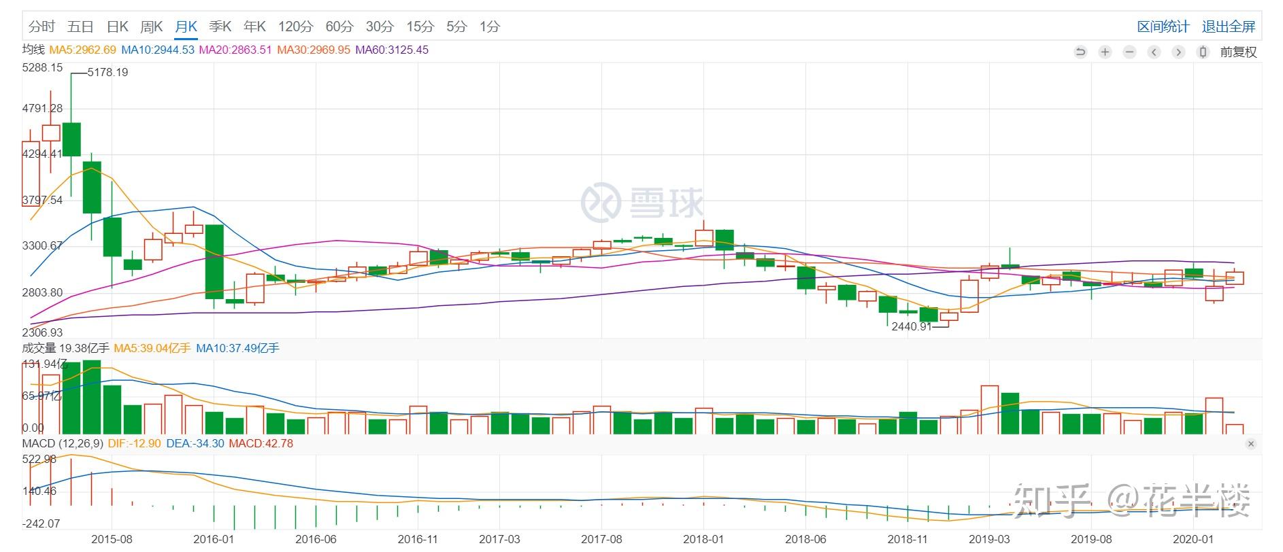Click the 均线 label
1283x552 pixels.
[x=33, y=50]
